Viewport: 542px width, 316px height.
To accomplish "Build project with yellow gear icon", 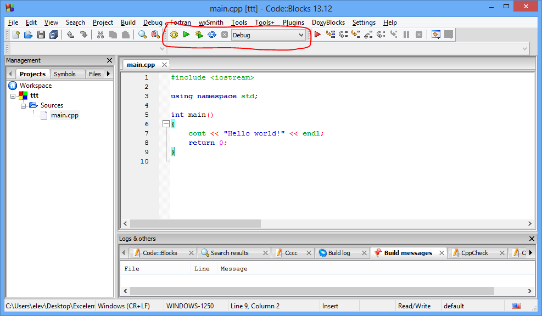I will (174, 35).
